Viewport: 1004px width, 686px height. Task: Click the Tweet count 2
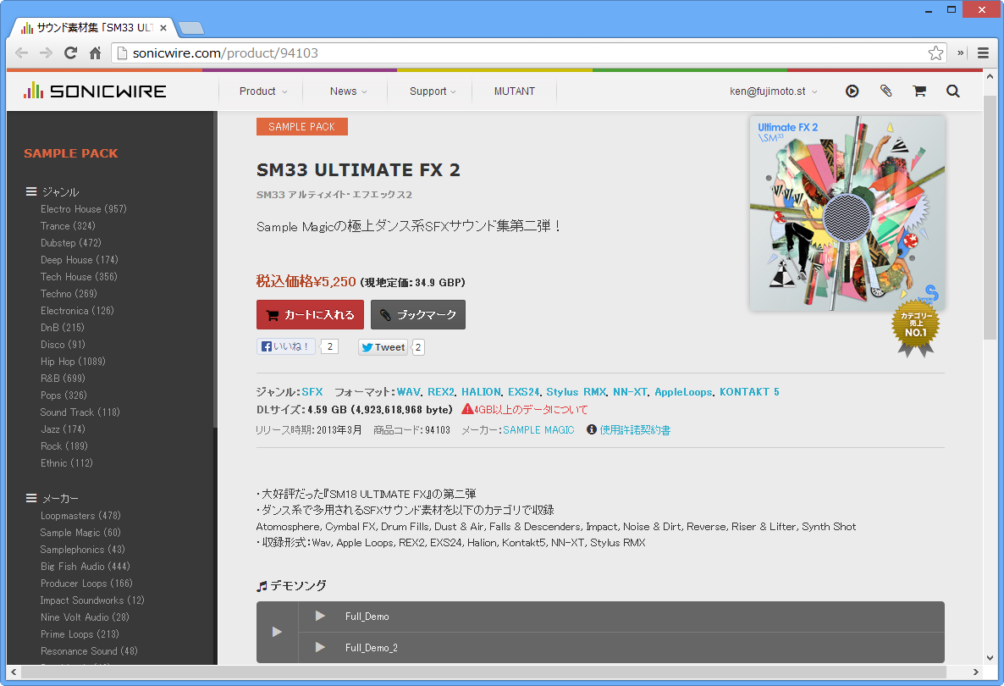click(418, 347)
